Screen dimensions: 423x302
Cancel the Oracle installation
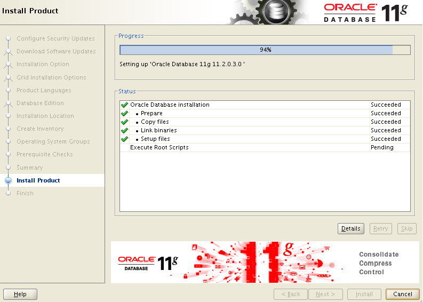(403, 294)
